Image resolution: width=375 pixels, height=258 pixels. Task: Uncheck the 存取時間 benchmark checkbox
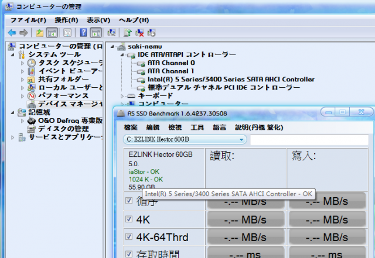click(129, 254)
